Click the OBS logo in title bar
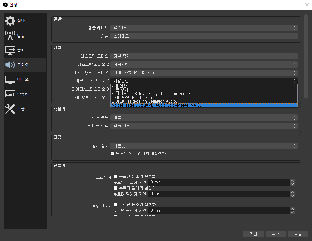 tap(5, 5)
